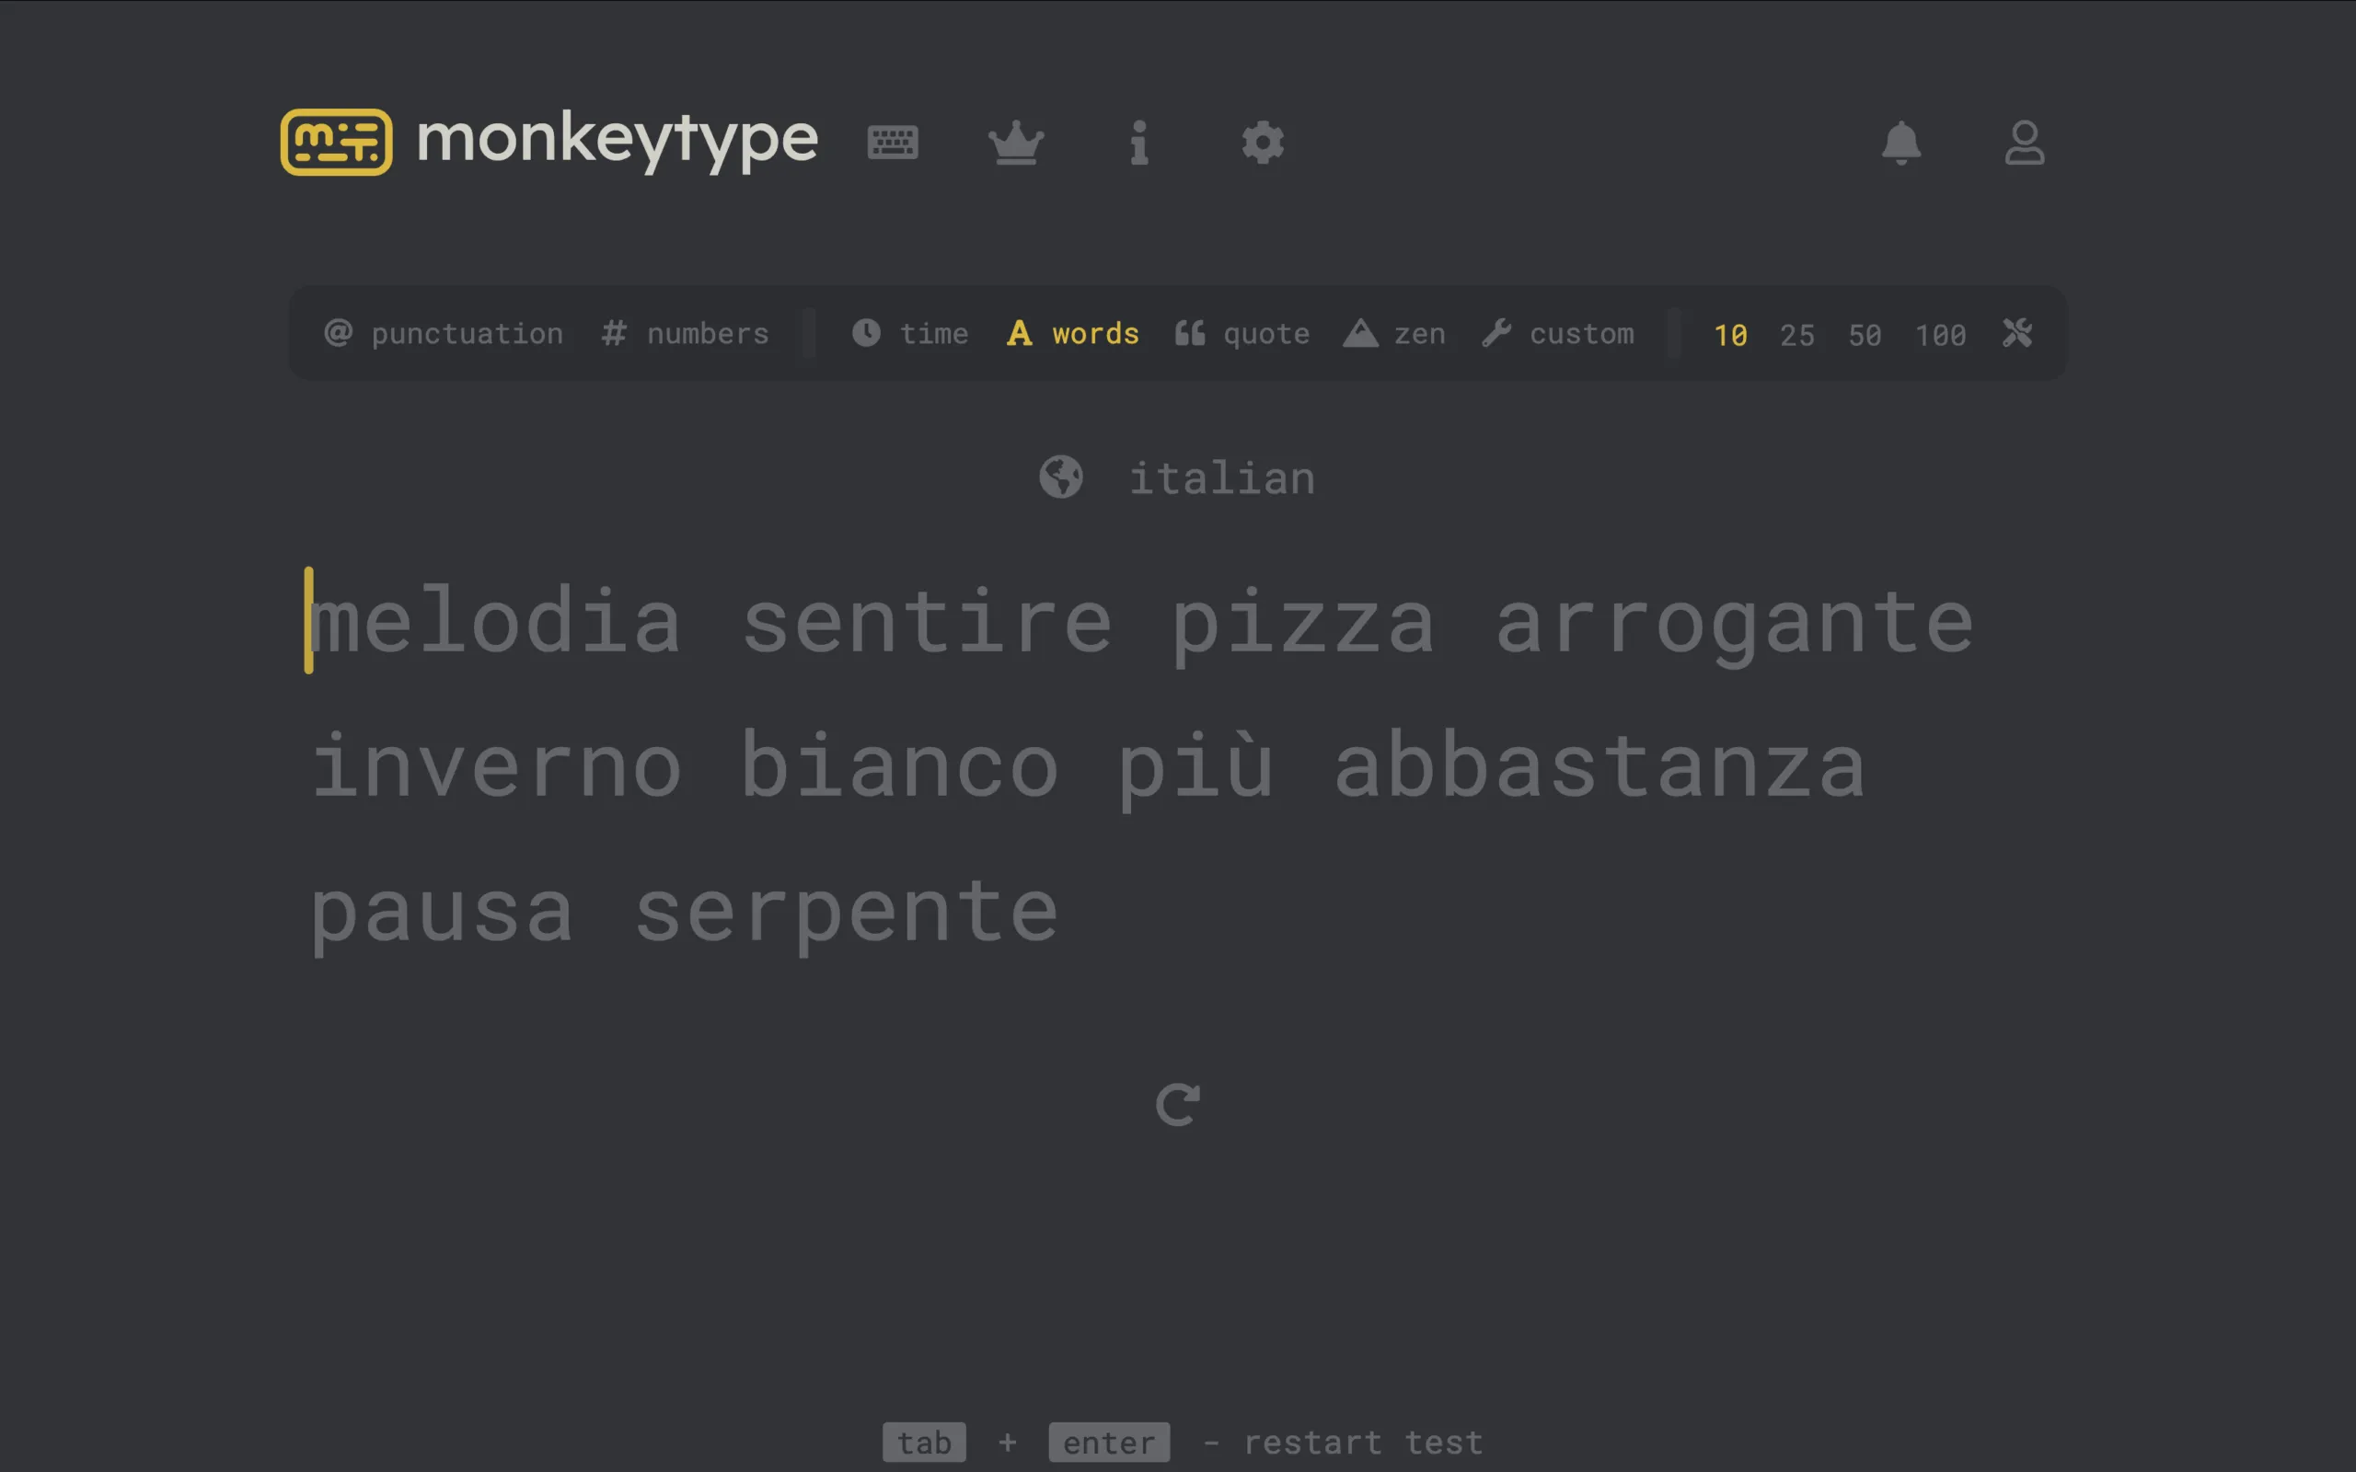Open the account profile icon

[2024, 144]
